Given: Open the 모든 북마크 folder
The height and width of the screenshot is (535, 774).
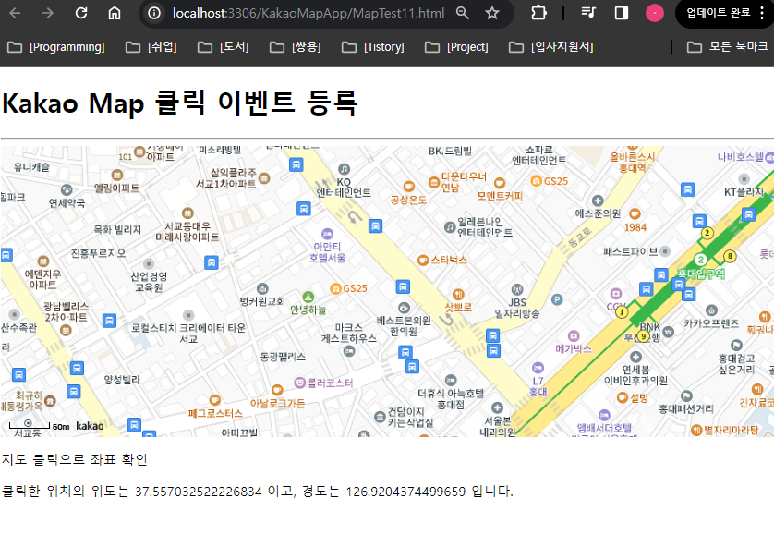Looking at the screenshot, I should [728, 47].
